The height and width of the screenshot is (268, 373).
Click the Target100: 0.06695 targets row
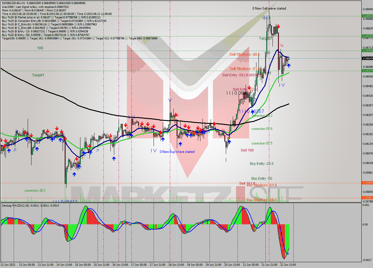(80, 38)
